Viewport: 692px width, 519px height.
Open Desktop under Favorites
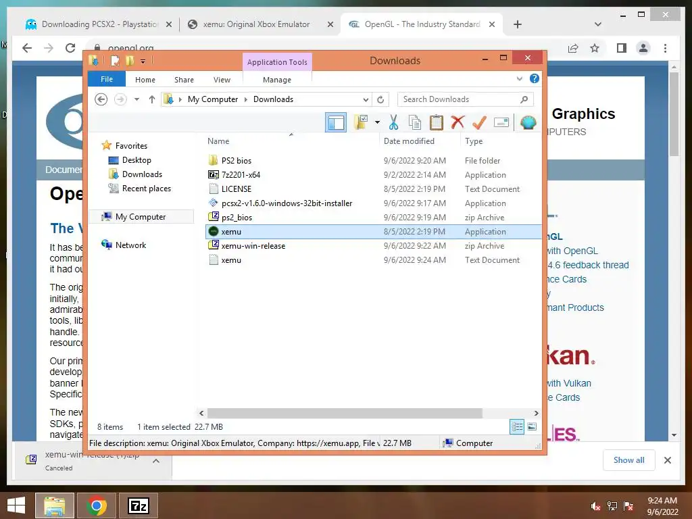coord(137,159)
